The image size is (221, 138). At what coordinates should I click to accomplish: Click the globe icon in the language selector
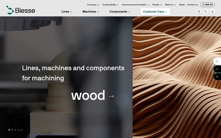(203, 5)
